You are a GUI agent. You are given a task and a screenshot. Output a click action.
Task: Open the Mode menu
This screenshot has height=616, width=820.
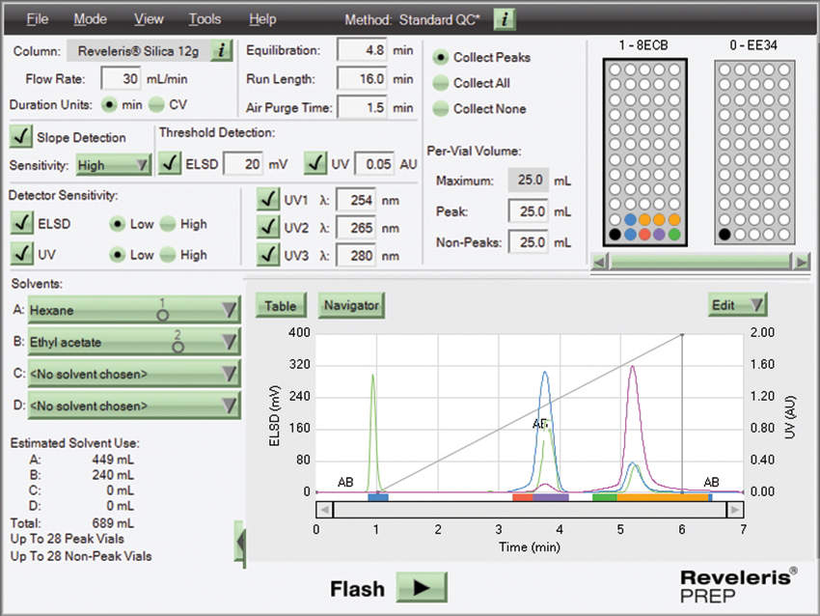point(90,19)
